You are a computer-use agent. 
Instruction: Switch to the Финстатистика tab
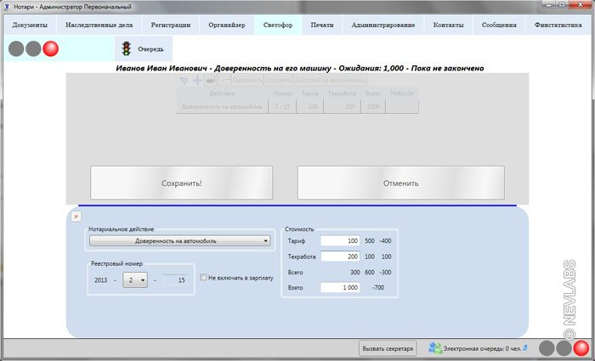[558, 25]
